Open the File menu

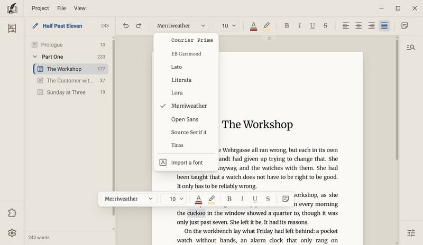click(61, 8)
